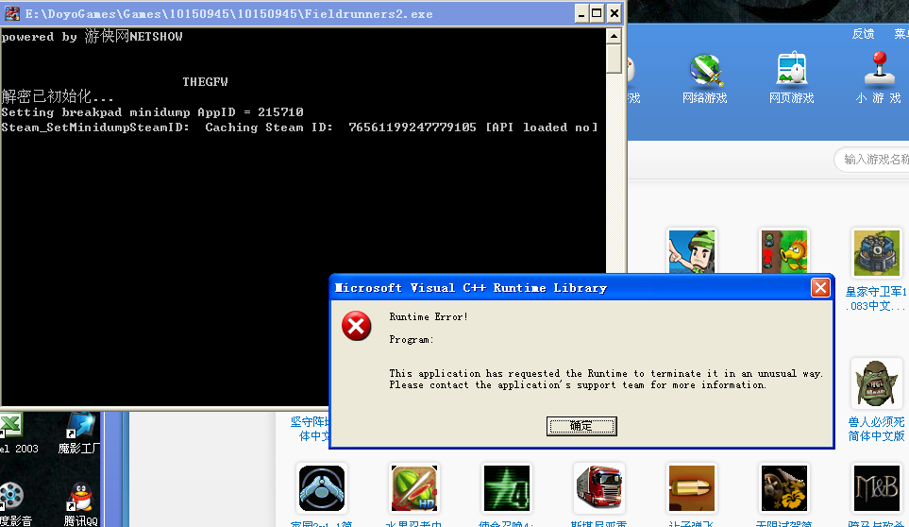Click the game name search input field

click(x=871, y=160)
